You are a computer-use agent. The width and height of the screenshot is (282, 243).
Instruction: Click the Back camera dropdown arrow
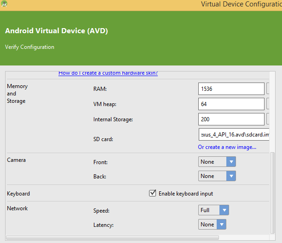point(231,176)
